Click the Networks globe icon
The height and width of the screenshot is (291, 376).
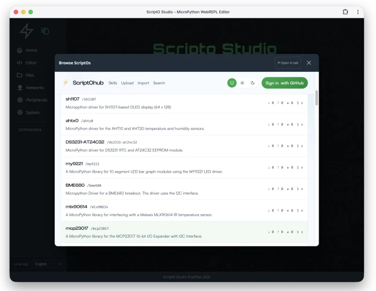(20, 88)
